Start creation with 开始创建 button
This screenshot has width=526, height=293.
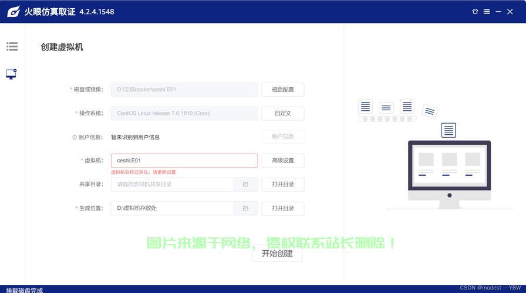click(x=278, y=254)
